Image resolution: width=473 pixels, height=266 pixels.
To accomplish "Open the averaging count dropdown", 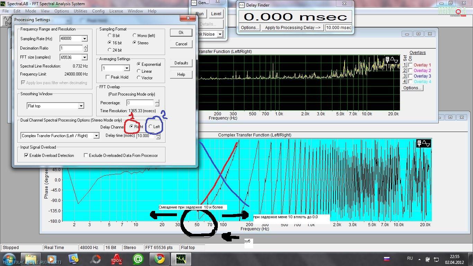I will [127, 68].
